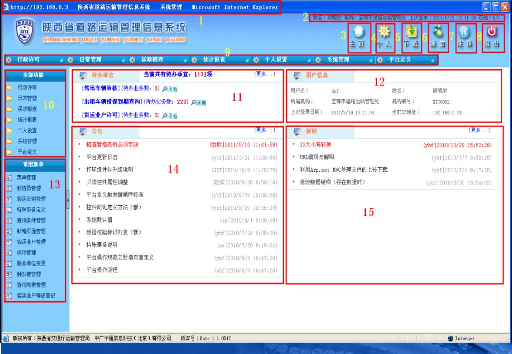
Task: Open 权限管理 in 常用菜单
Action: pyautogui.click(x=26, y=253)
